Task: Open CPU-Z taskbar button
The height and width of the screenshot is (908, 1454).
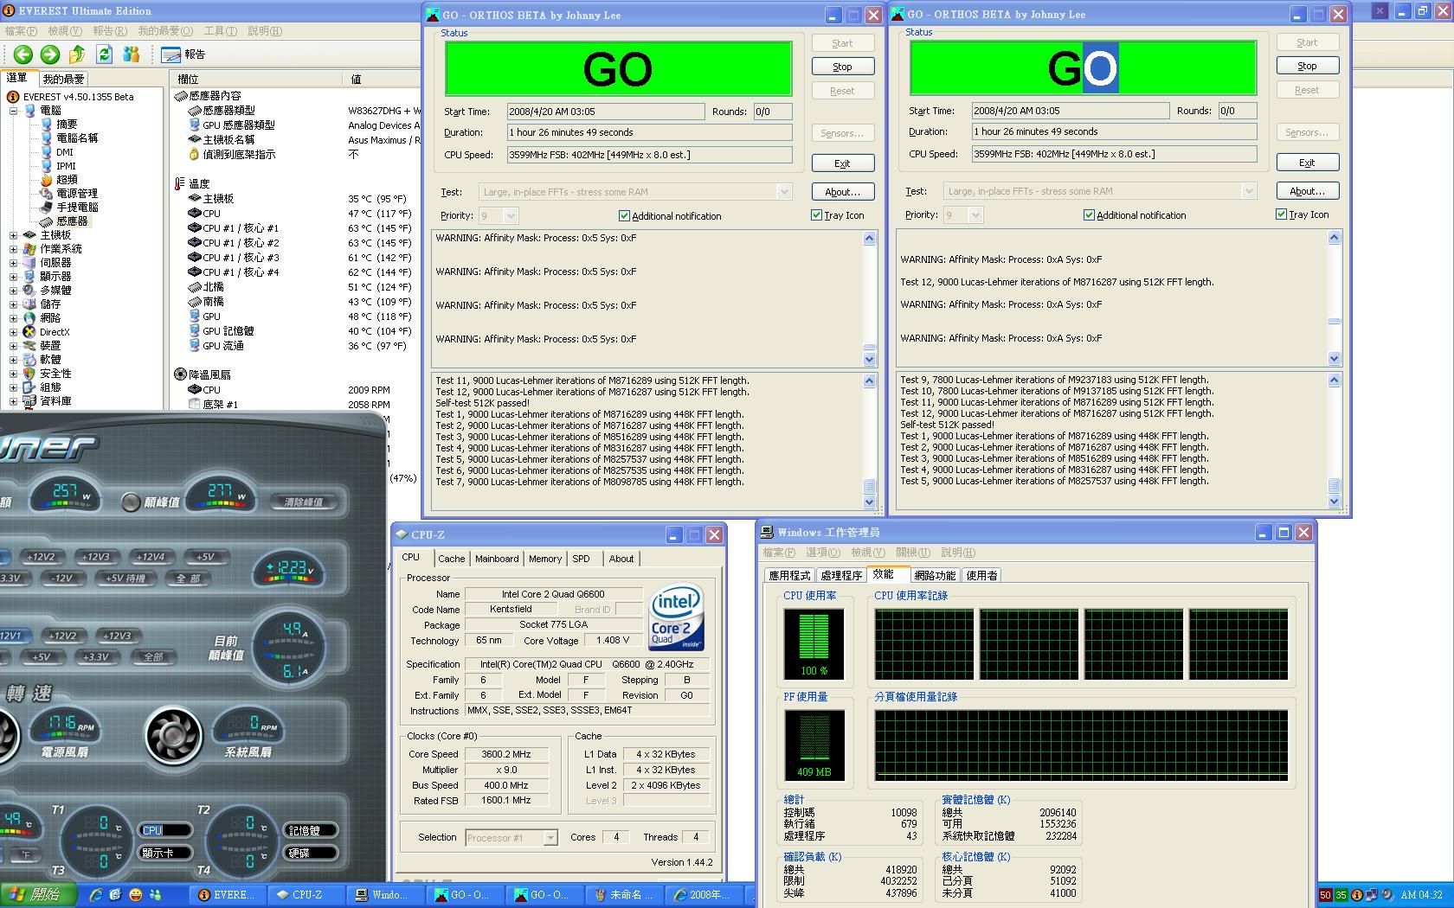Action: click(306, 895)
